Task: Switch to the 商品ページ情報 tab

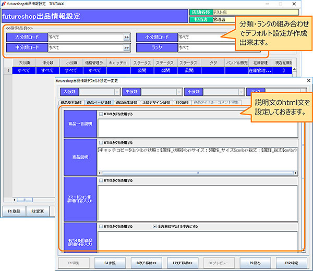Action: (x=99, y=103)
